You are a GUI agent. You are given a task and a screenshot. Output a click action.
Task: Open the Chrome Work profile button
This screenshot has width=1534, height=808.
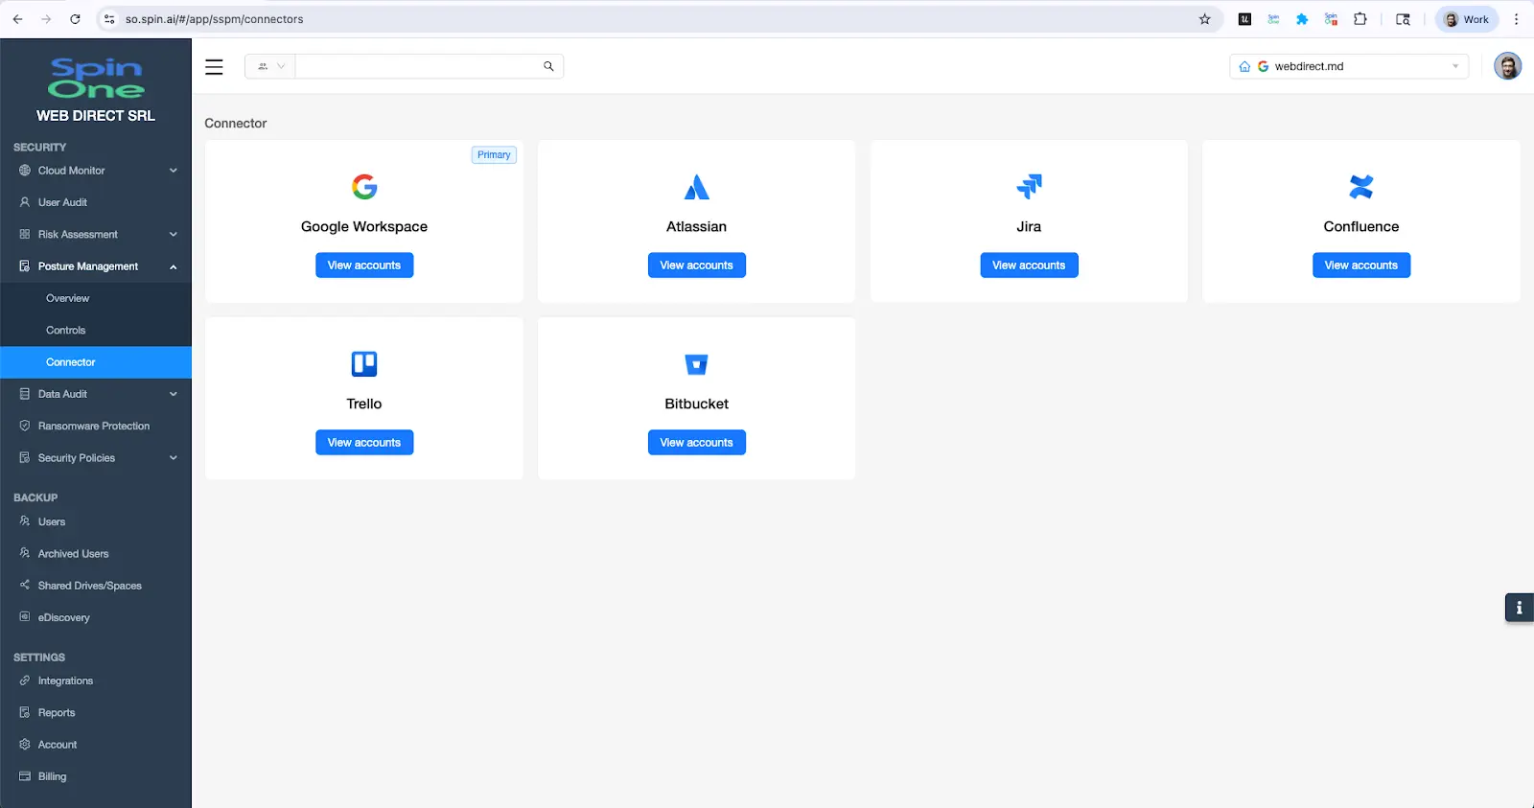click(x=1467, y=19)
